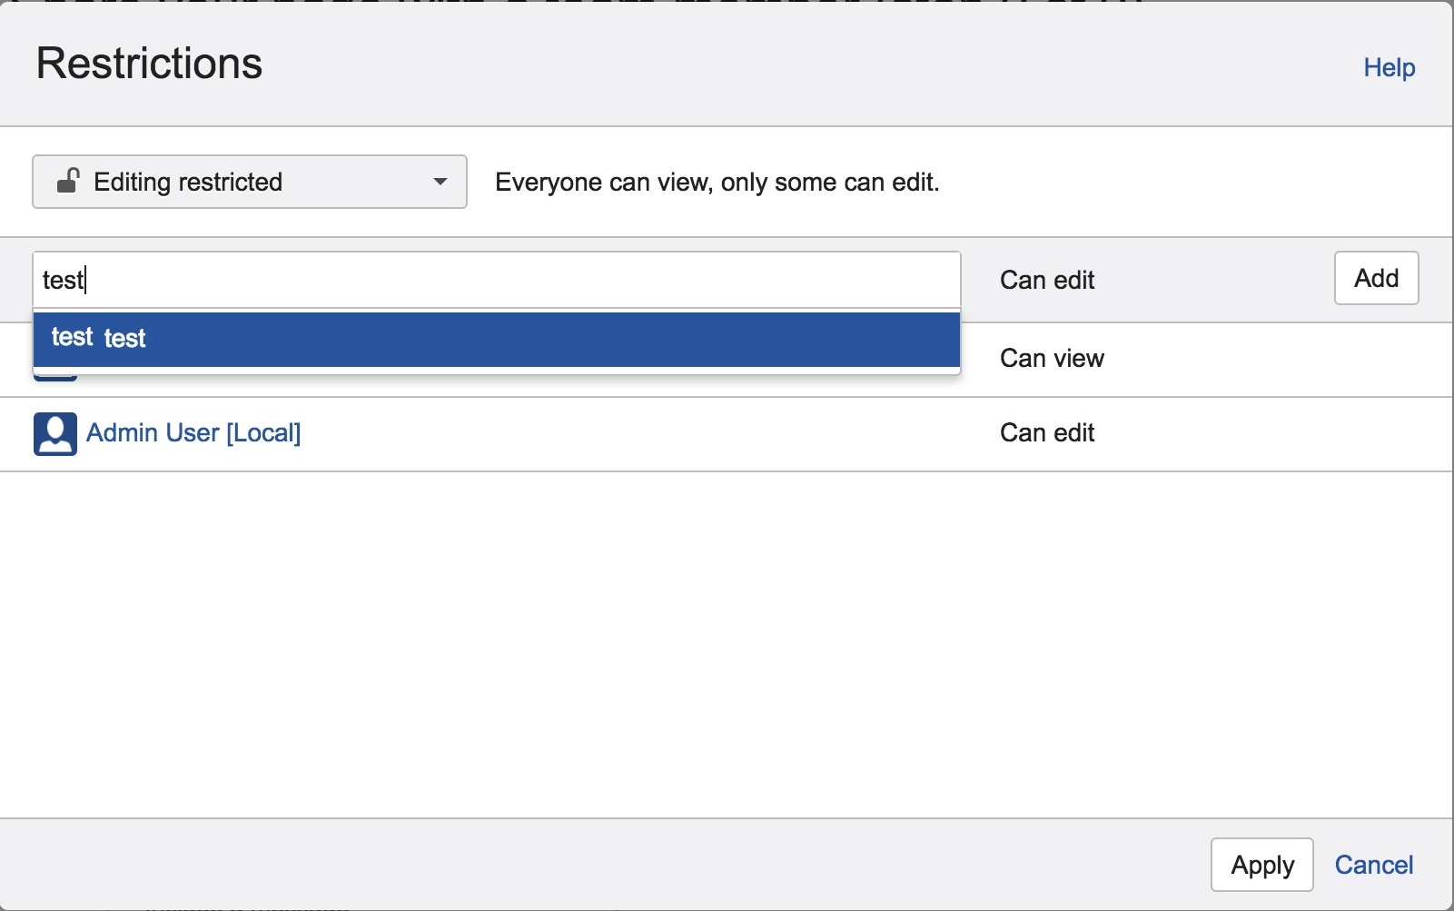The height and width of the screenshot is (911, 1454).
Task: Click the unlocked padlock icon
Action: tap(68, 181)
